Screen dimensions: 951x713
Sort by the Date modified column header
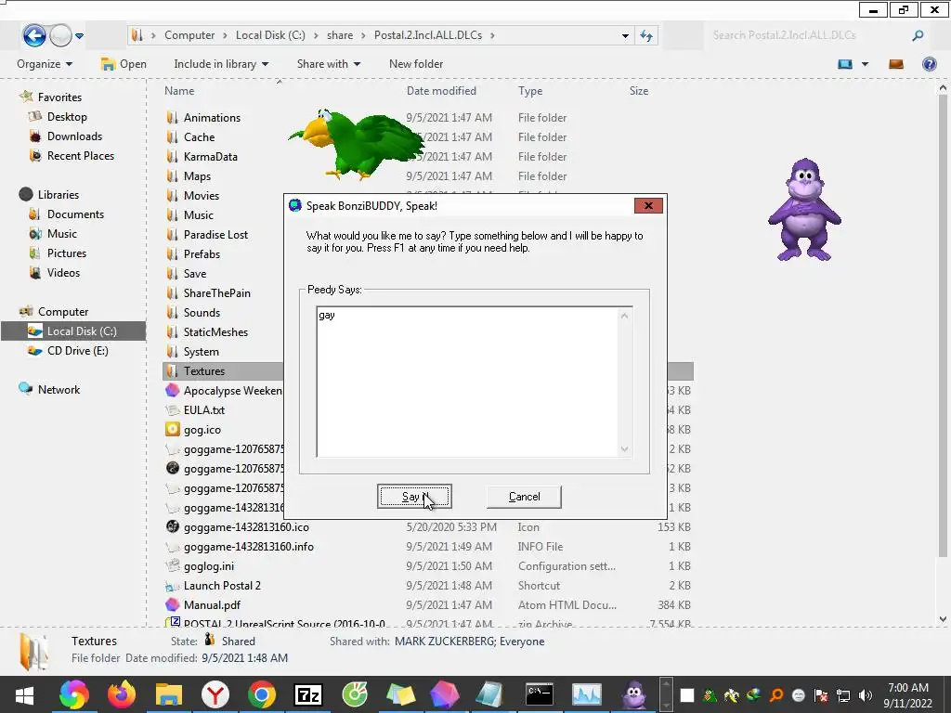[441, 91]
